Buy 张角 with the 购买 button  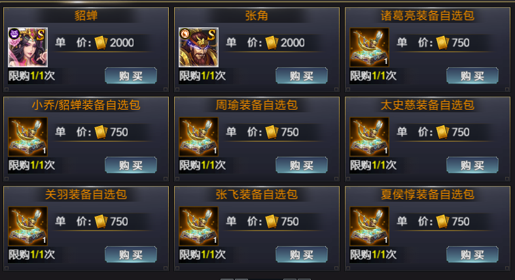(302, 76)
